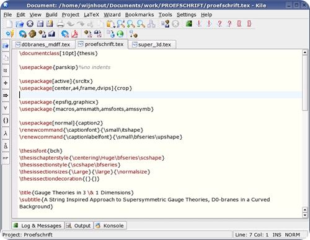This screenshot has height=240, width=310.
Task: Refresh the document structure tree icon
Action: click(x=151, y=24)
